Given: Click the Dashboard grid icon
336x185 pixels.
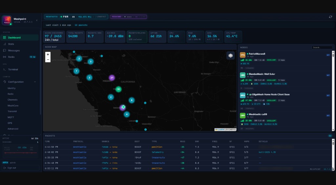Looking at the screenshot, I should coord(5,38).
